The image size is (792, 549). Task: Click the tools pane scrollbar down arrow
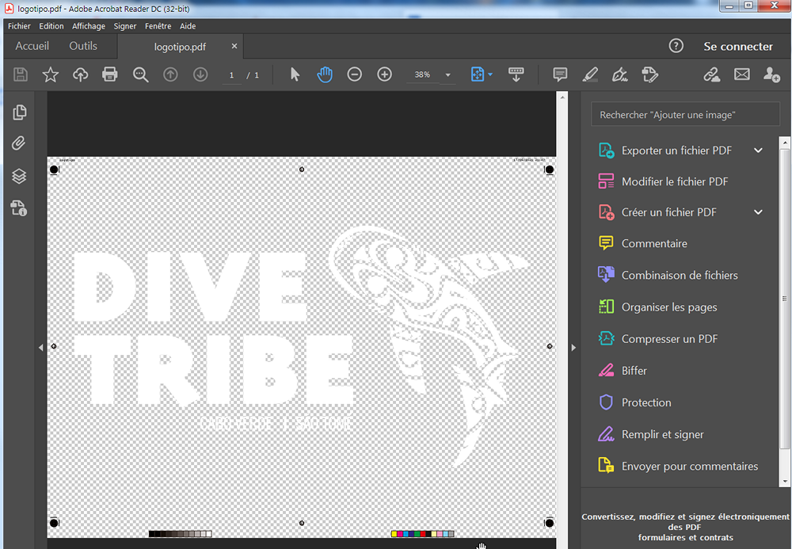coord(785,482)
